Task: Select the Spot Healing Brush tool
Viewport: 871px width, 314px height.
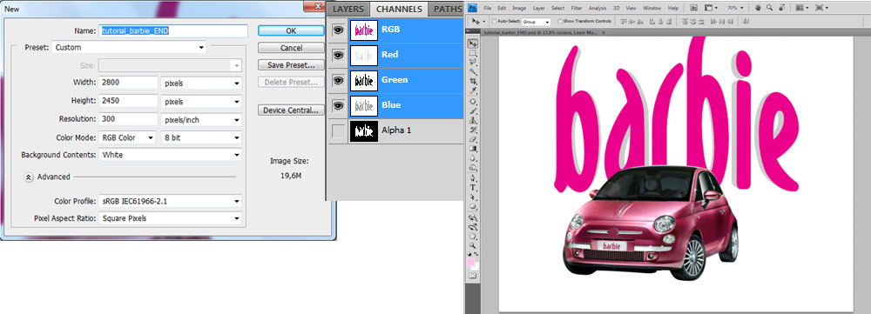Action: coord(473,102)
